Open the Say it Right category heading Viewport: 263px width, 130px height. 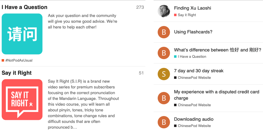pos(17,73)
